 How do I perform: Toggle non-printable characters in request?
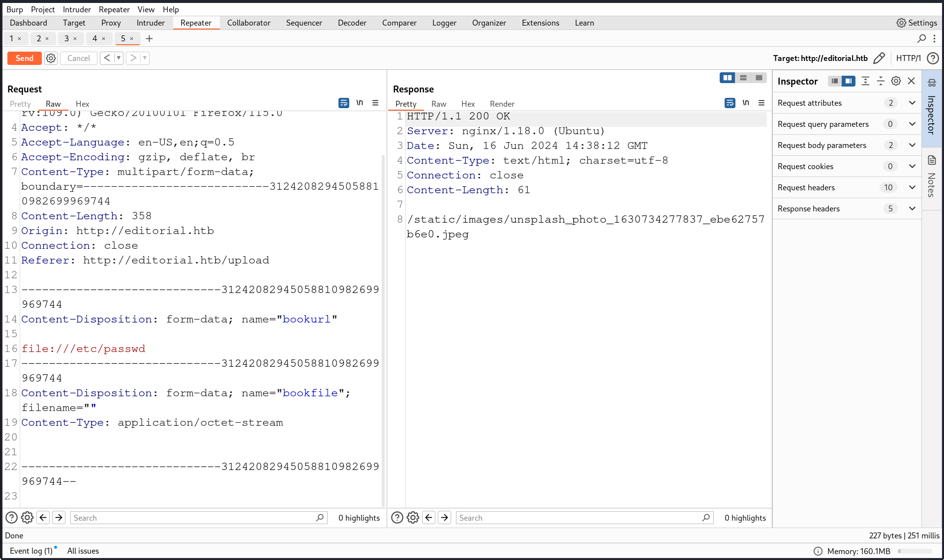tap(360, 103)
